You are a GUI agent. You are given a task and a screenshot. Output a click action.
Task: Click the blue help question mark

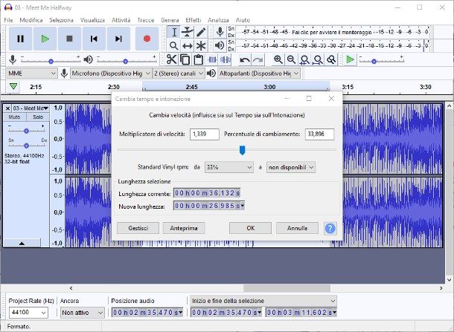click(x=330, y=228)
